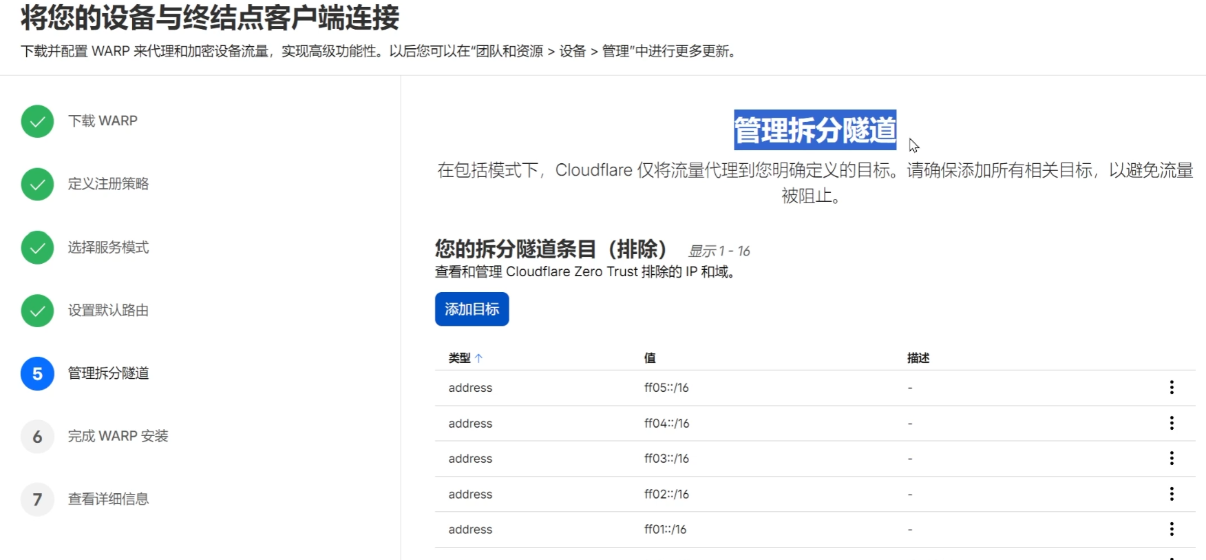
Task: Click the step 6 number circle
Action: pyautogui.click(x=37, y=437)
